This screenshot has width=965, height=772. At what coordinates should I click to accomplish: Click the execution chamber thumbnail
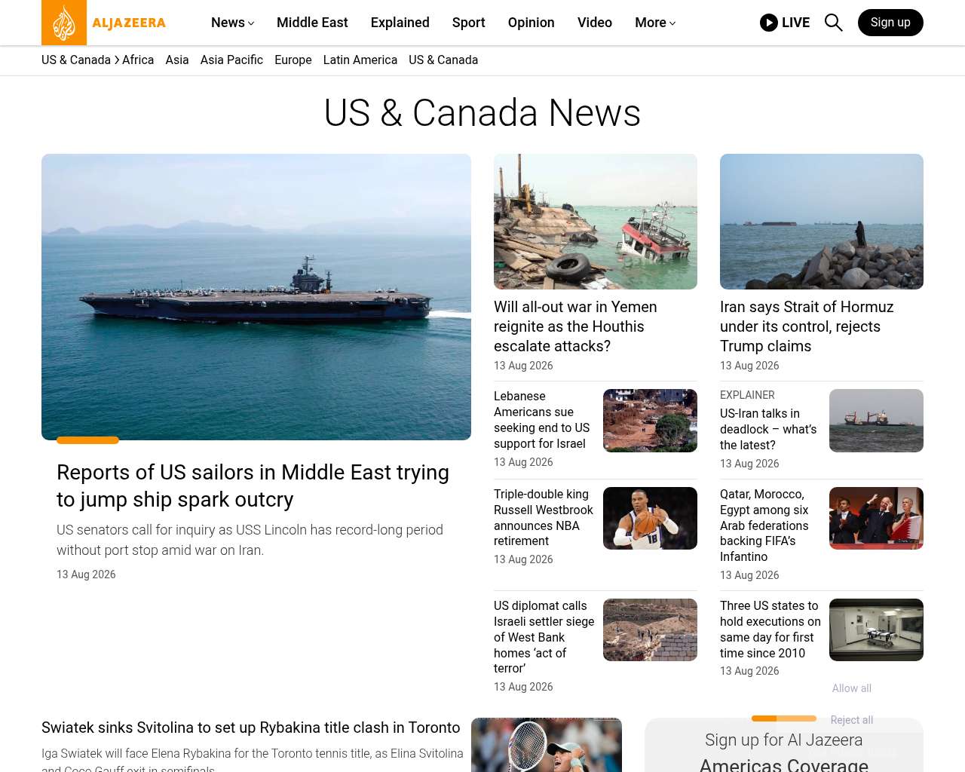pyautogui.click(x=876, y=630)
